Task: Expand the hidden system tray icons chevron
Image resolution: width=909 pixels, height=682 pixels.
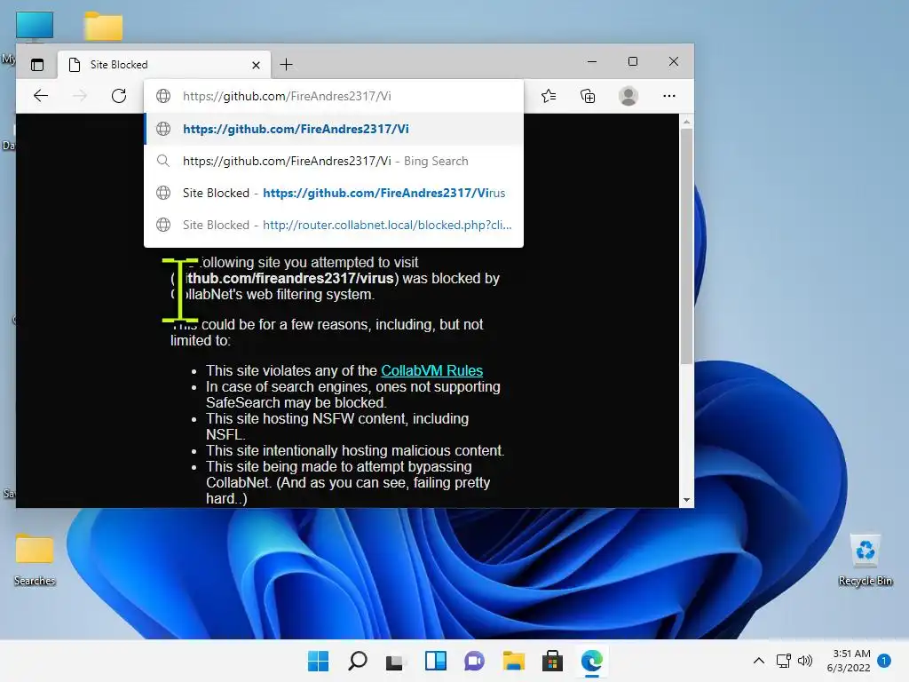Action: pyautogui.click(x=759, y=661)
